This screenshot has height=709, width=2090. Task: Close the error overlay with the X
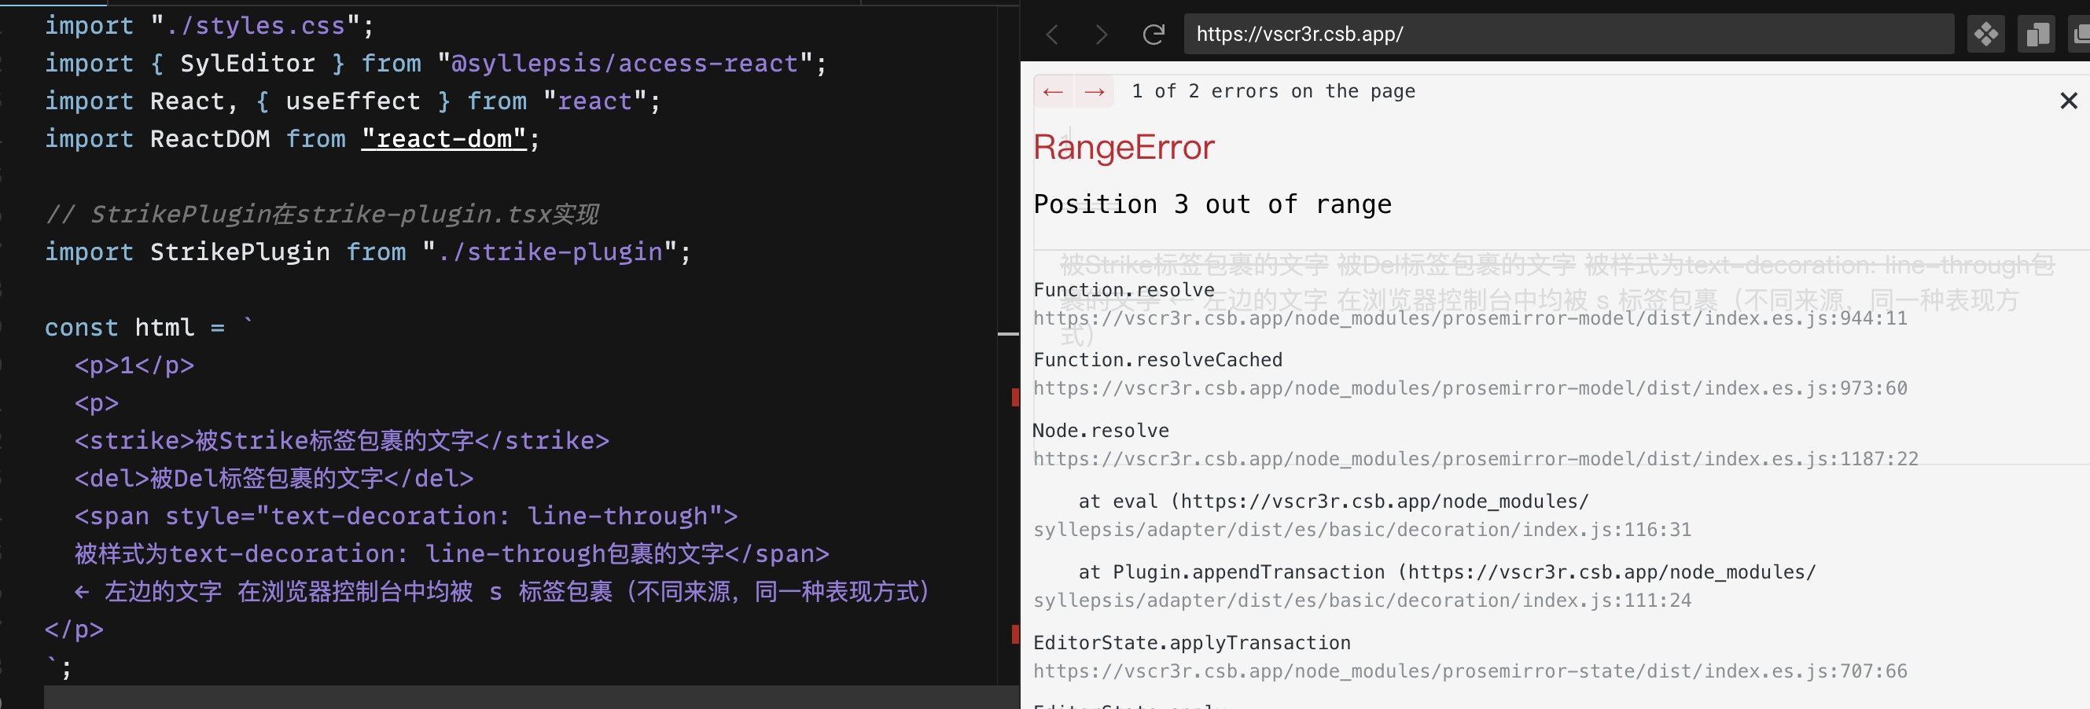point(2069,101)
